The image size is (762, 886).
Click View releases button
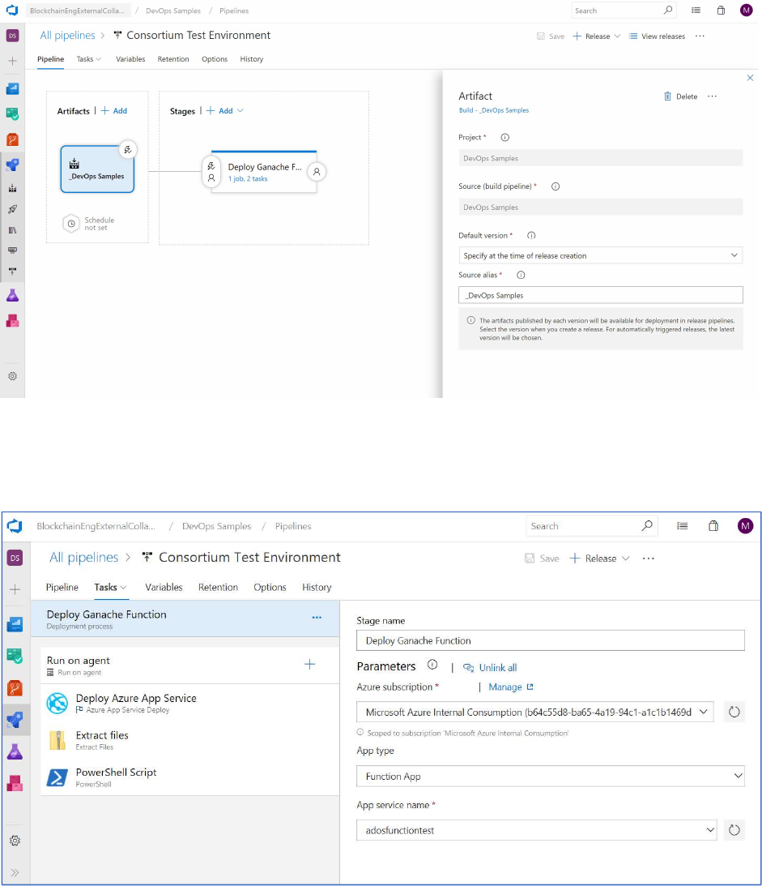657,36
